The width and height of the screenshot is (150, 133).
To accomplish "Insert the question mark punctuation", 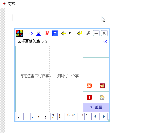I will click(x=54, y=116).
